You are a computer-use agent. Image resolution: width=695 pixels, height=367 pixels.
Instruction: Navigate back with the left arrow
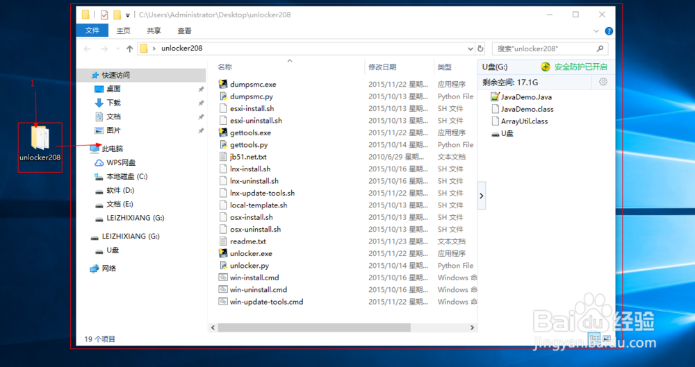[88, 49]
